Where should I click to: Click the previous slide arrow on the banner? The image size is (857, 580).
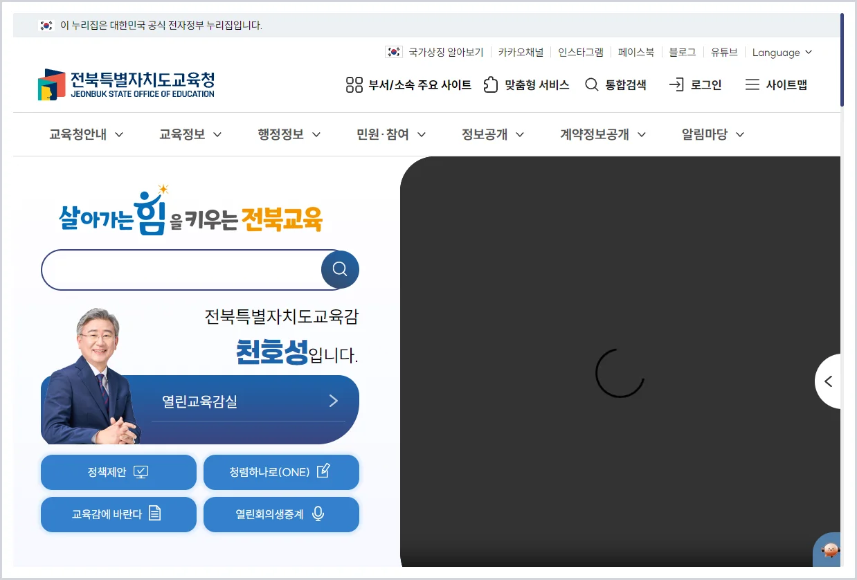point(828,381)
